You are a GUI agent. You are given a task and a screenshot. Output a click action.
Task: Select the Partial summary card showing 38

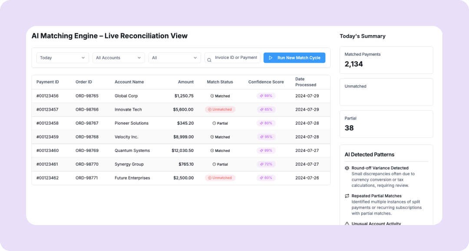(x=386, y=124)
